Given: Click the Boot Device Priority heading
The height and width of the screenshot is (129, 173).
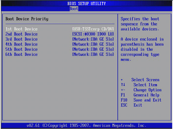Looking at the screenshot, I should 27,19.
